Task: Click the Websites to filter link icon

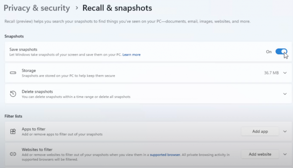Action: coord(13,154)
